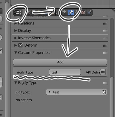The width and height of the screenshot is (115, 117).
Task: Expand the Deform panel triangle
Action: coord(16,45)
